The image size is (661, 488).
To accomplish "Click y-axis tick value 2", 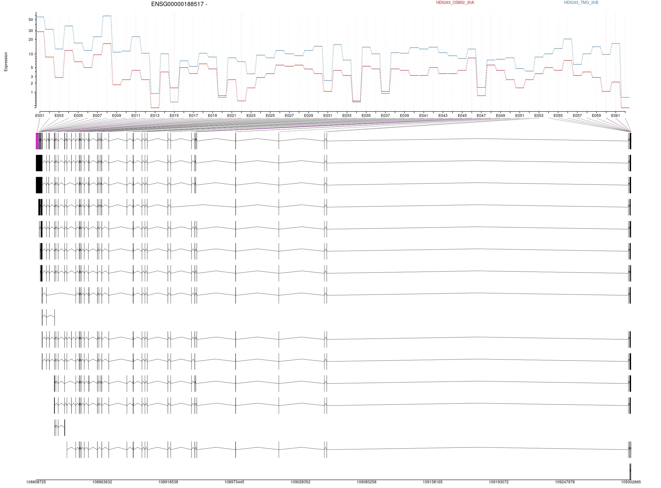I will click(32, 83).
